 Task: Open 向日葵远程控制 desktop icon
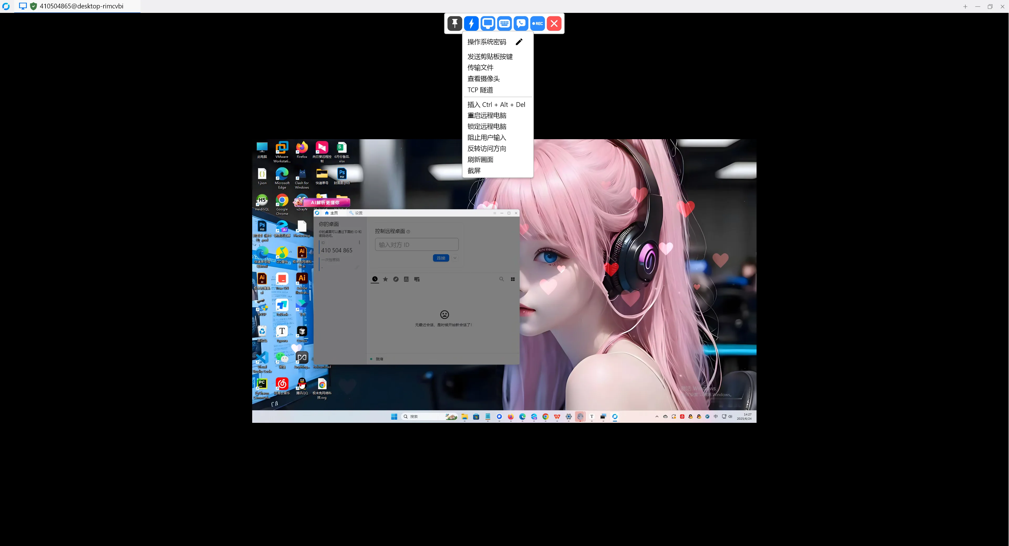[322, 152]
